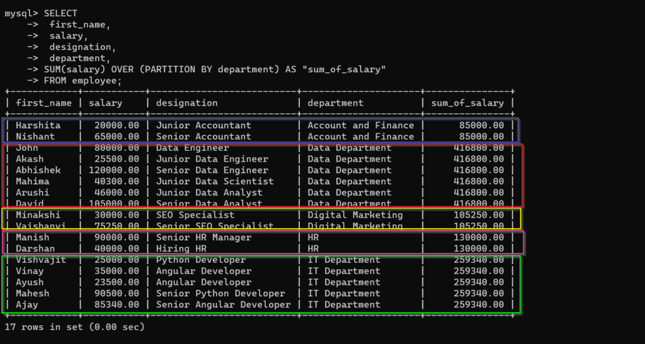
Task: Click the name 'Vinay' in the table
Action: pyautogui.click(x=30, y=271)
